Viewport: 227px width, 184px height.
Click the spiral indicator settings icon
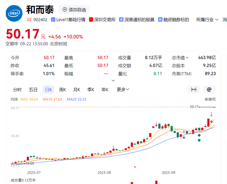(209, 89)
